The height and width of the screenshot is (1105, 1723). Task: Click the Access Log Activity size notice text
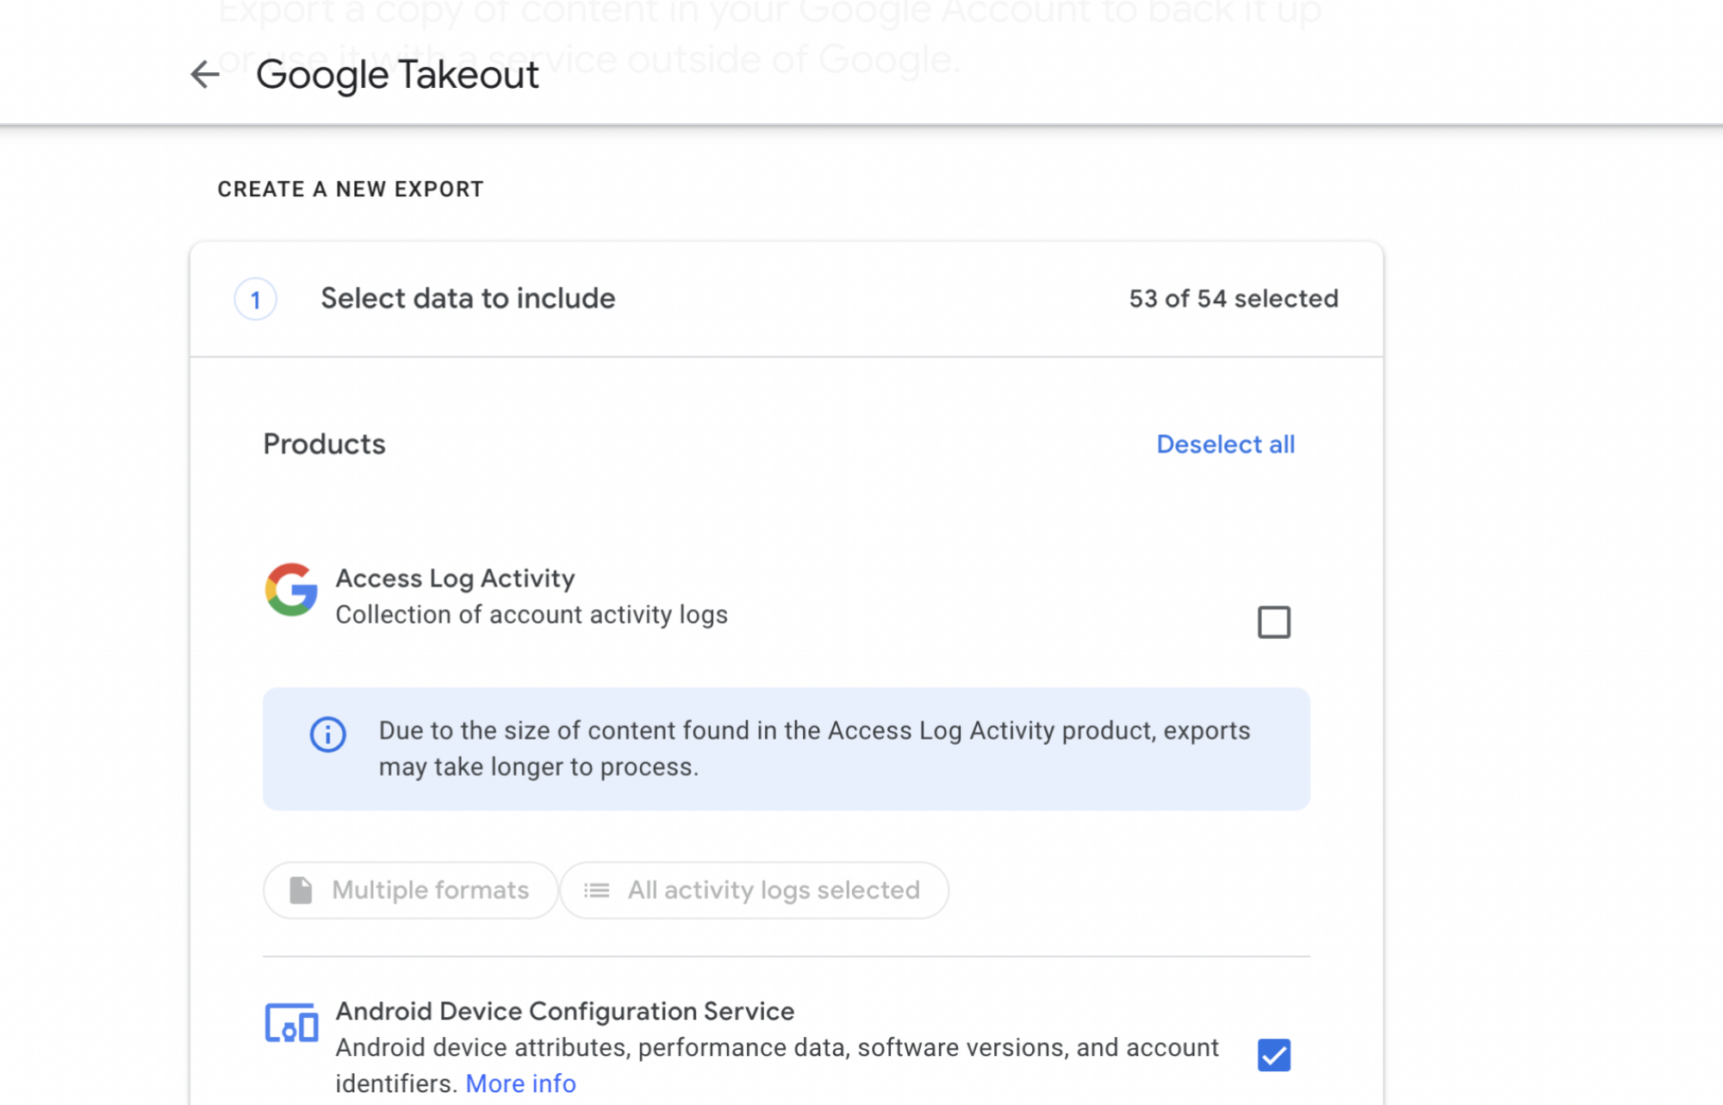[814, 748]
